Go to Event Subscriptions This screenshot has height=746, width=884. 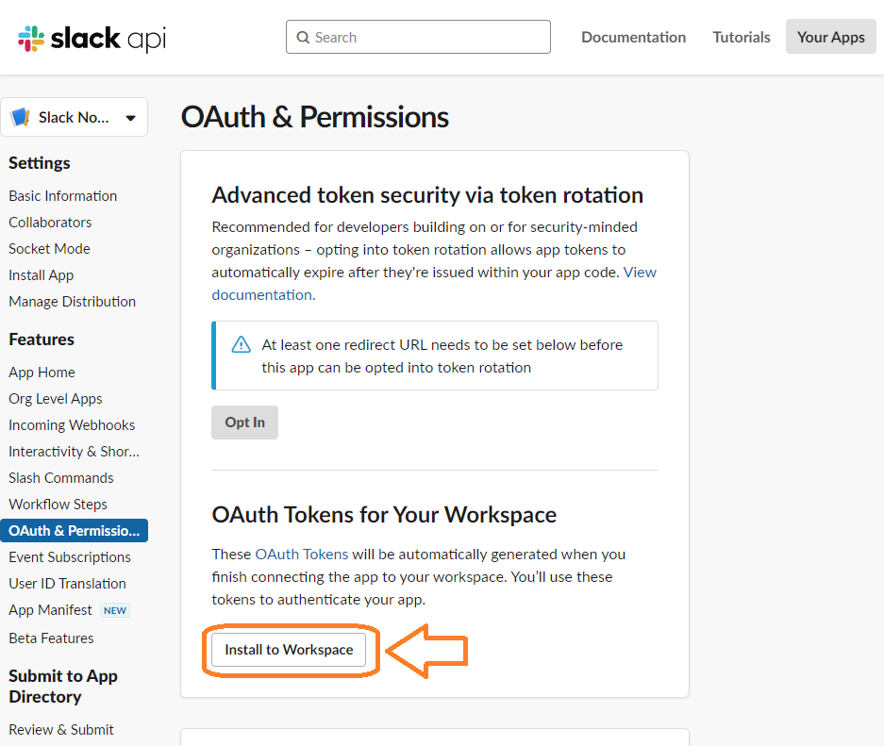(x=70, y=557)
